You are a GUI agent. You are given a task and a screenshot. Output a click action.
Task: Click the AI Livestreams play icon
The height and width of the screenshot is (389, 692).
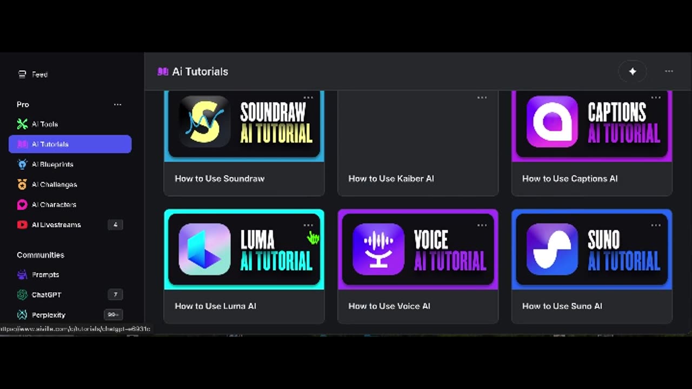[x=22, y=225]
